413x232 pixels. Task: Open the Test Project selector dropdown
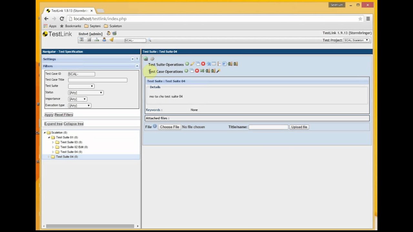tap(356, 40)
